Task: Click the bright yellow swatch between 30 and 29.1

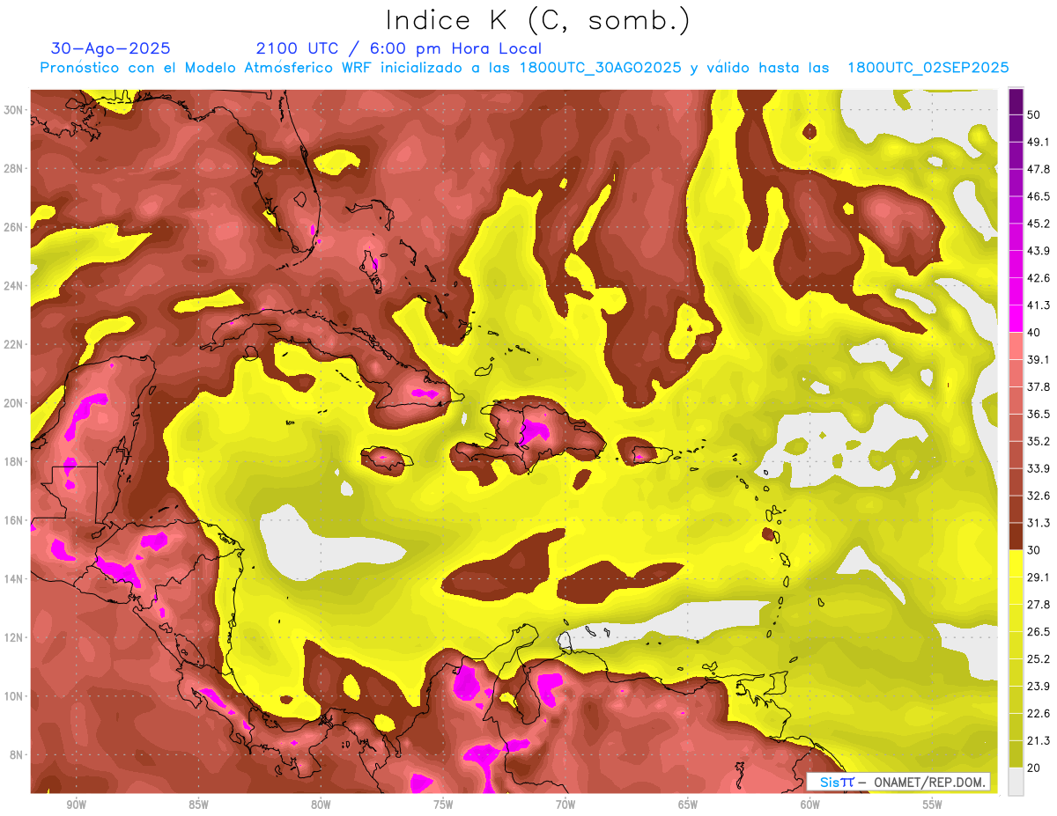Action: pyautogui.click(x=1016, y=563)
